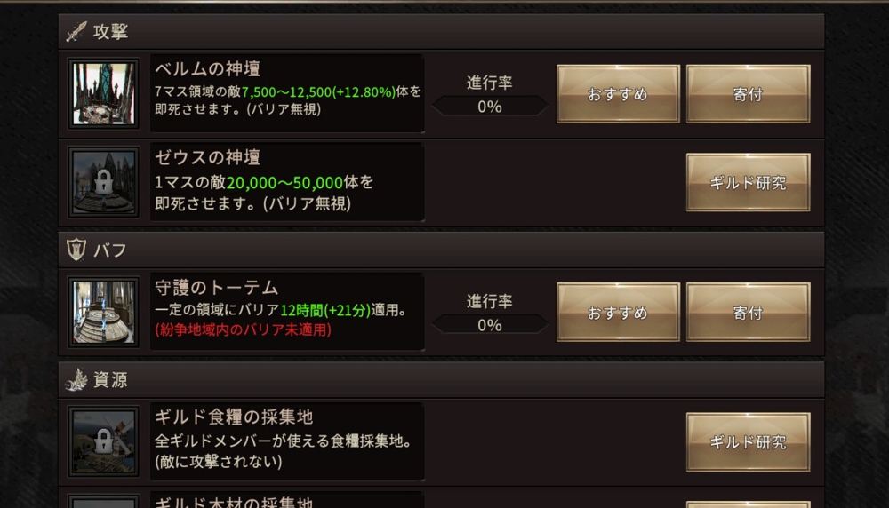Click おすすめ button for 守護のトーテム
Image resolution: width=889 pixels, height=508 pixels.
618,312
